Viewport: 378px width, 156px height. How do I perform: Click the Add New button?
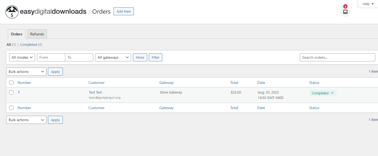pos(123,11)
